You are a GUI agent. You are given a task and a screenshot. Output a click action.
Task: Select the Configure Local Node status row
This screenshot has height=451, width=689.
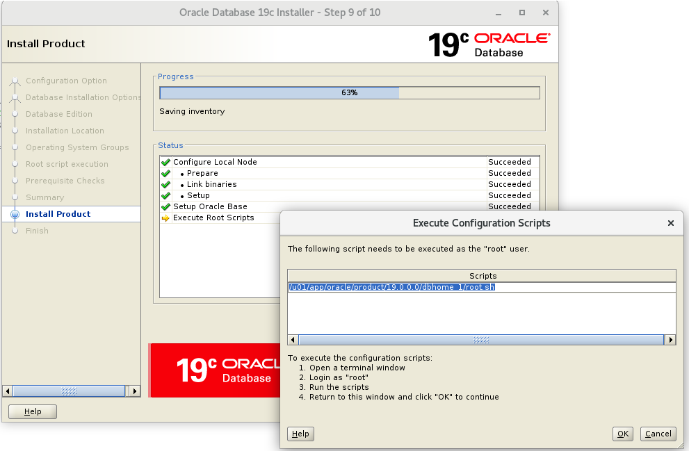pyautogui.click(x=350, y=162)
